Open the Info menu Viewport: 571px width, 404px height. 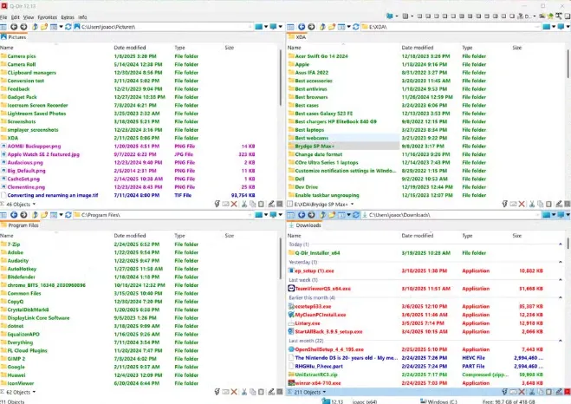[x=82, y=17]
